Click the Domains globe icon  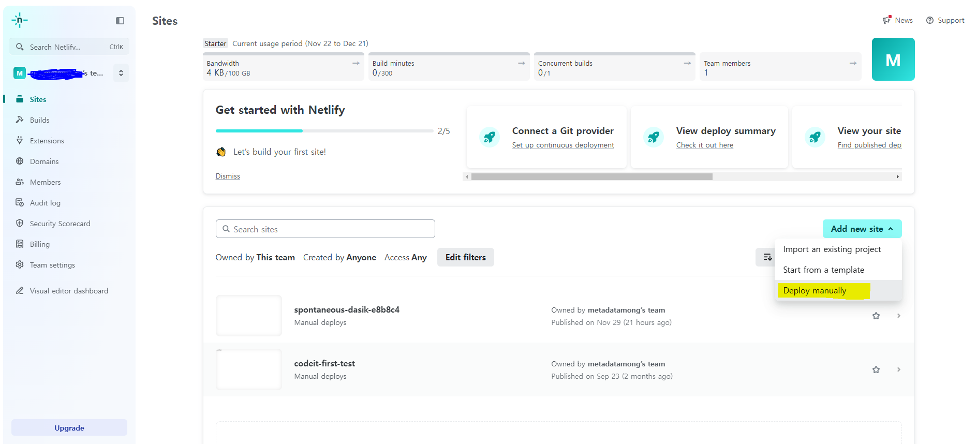pyautogui.click(x=20, y=161)
